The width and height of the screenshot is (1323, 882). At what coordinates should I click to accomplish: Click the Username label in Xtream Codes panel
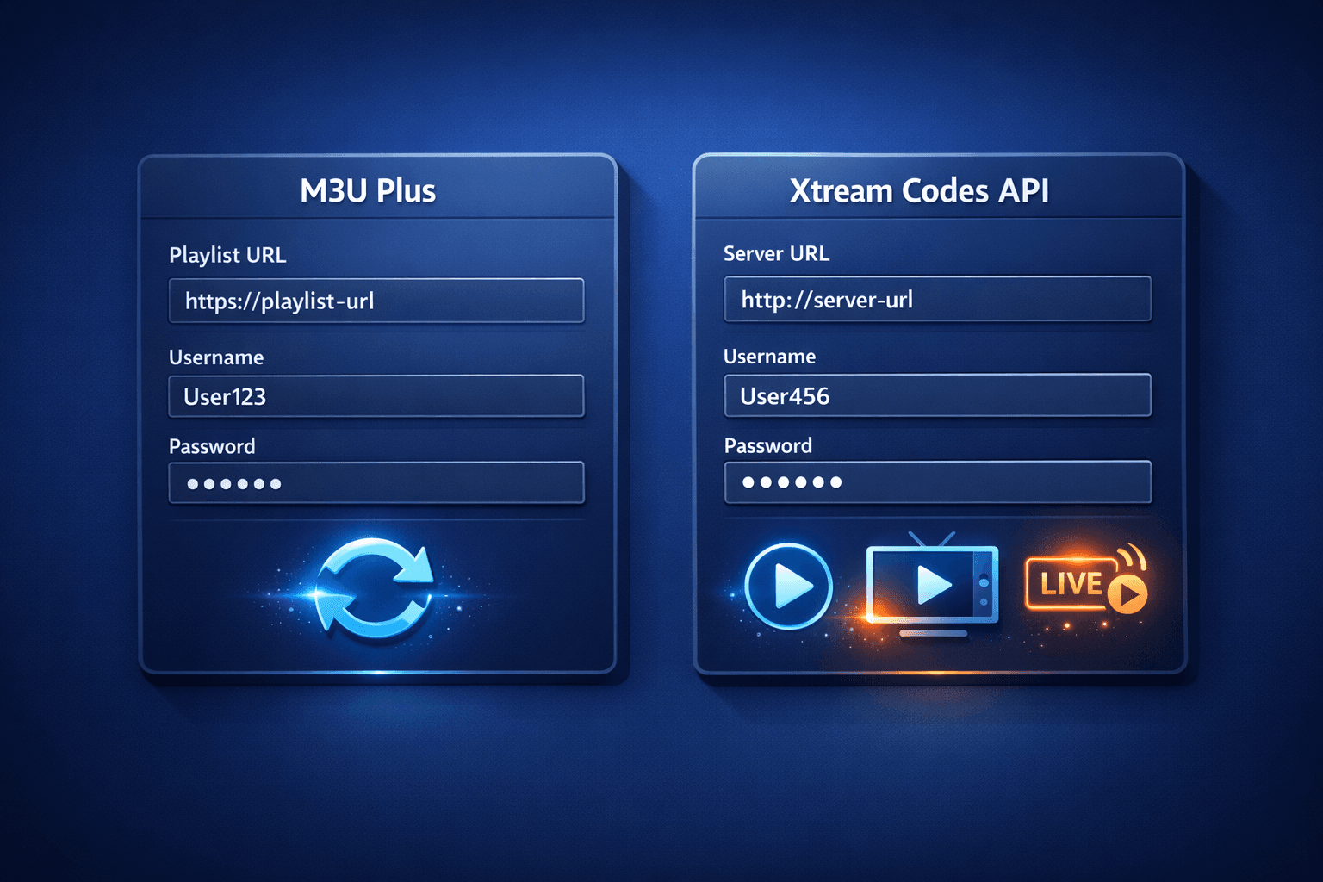(x=769, y=357)
